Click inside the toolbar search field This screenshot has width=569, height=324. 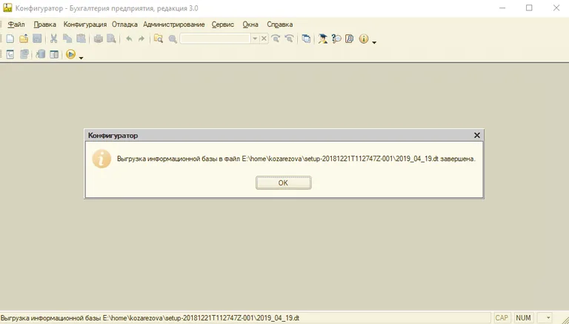tap(215, 39)
